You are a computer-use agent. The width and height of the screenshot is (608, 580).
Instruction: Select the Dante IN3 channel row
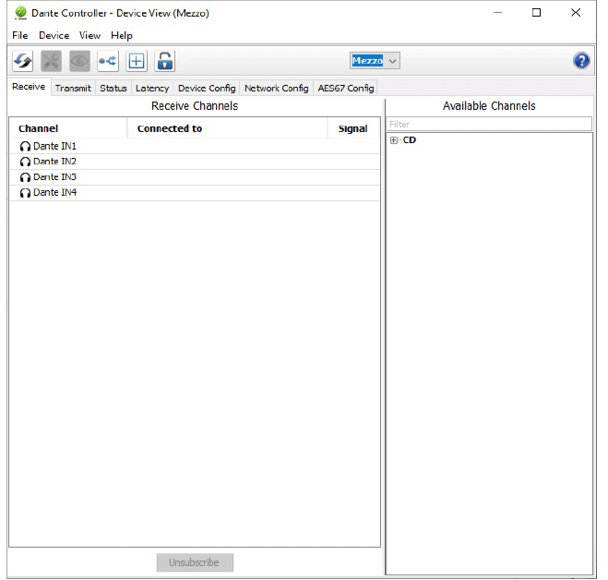[x=195, y=177]
